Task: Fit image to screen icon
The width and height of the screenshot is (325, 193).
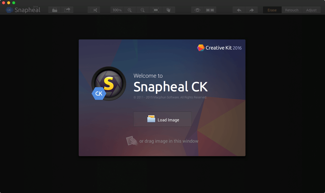Action: pyautogui.click(x=156, y=10)
